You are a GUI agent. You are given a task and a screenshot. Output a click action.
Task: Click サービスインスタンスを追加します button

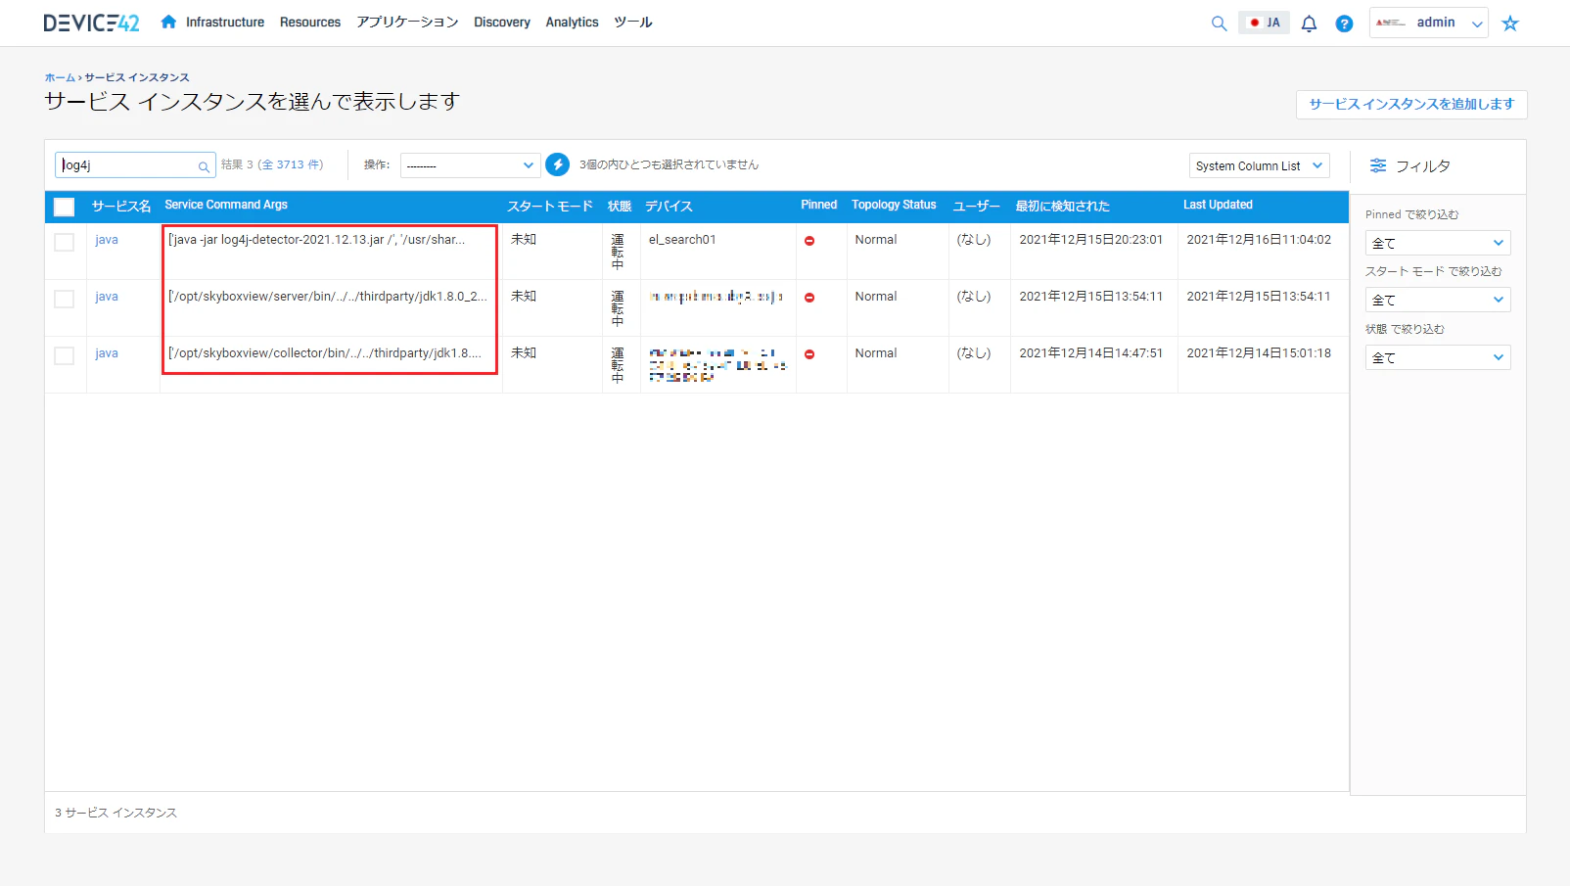click(x=1411, y=104)
